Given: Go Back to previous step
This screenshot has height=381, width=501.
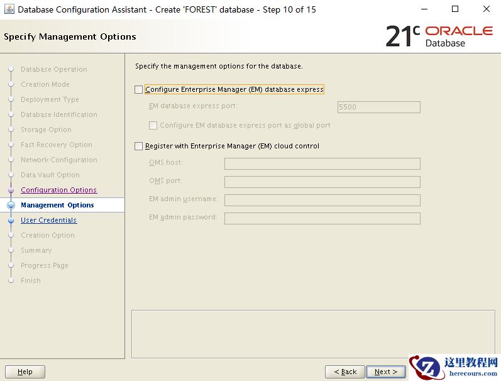Looking at the screenshot, I should coord(345,372).
